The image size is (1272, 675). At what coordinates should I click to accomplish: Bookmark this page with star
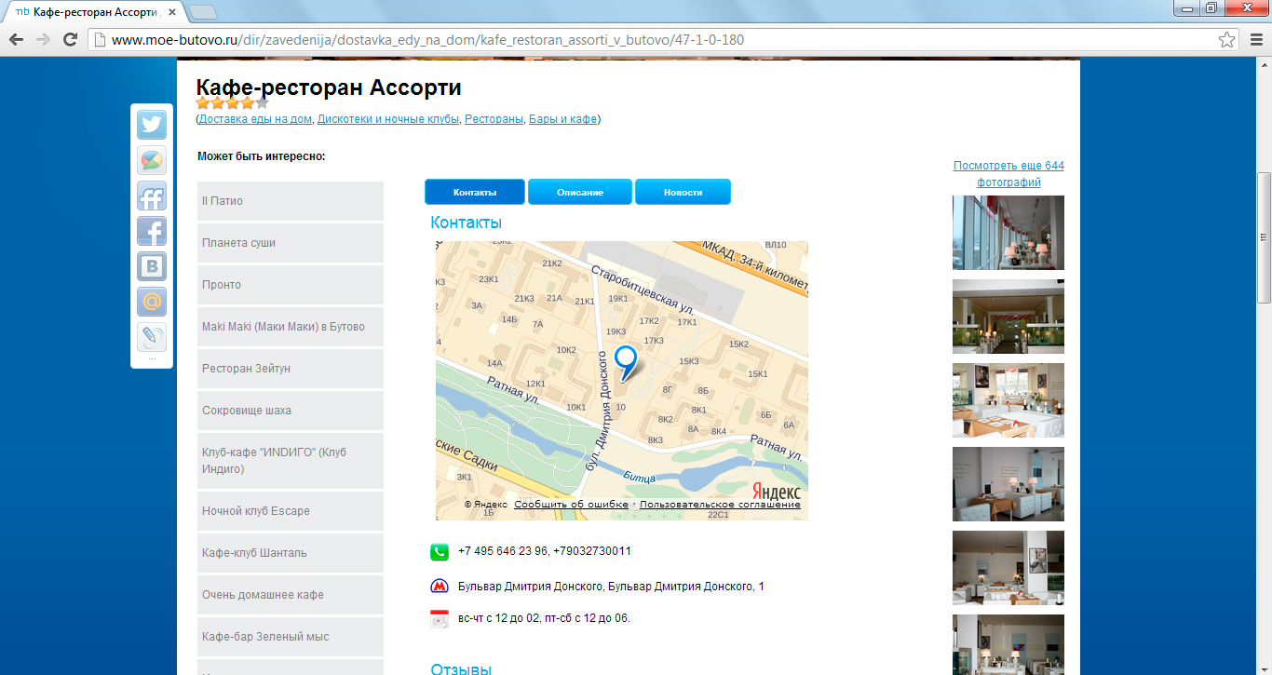pos(1227,40)
